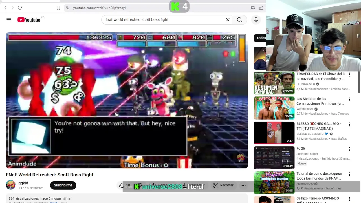Like the video with thumbs-up
This screenshot has width=361, height=203.
click(x=122, y=185)
